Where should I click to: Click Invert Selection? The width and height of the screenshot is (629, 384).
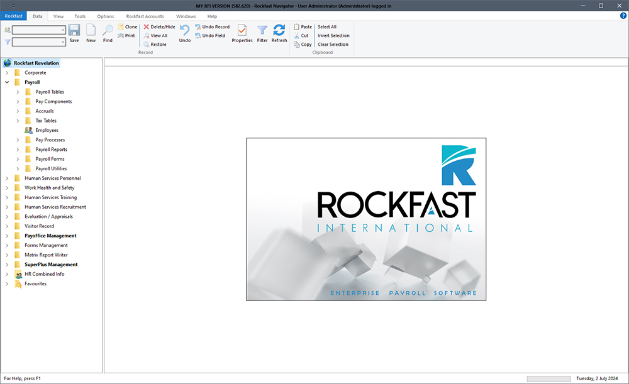point(333,36)
